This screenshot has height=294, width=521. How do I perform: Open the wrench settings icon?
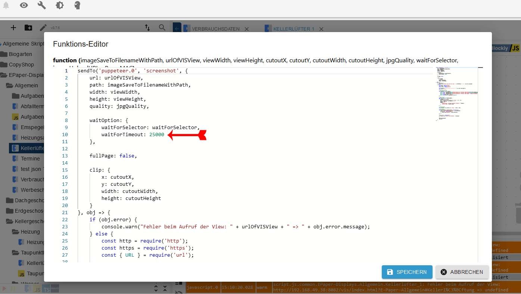42,5
